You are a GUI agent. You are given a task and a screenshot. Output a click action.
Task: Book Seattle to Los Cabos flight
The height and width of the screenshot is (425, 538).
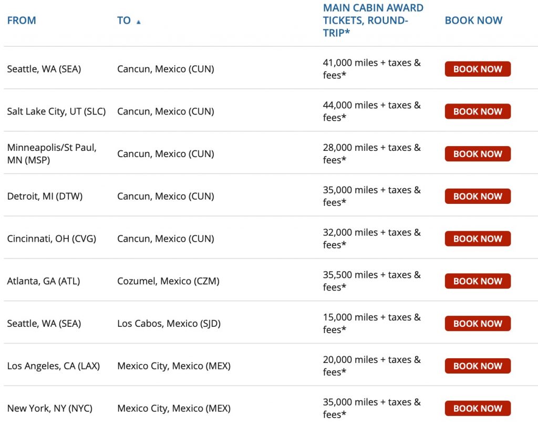[478, 324]
